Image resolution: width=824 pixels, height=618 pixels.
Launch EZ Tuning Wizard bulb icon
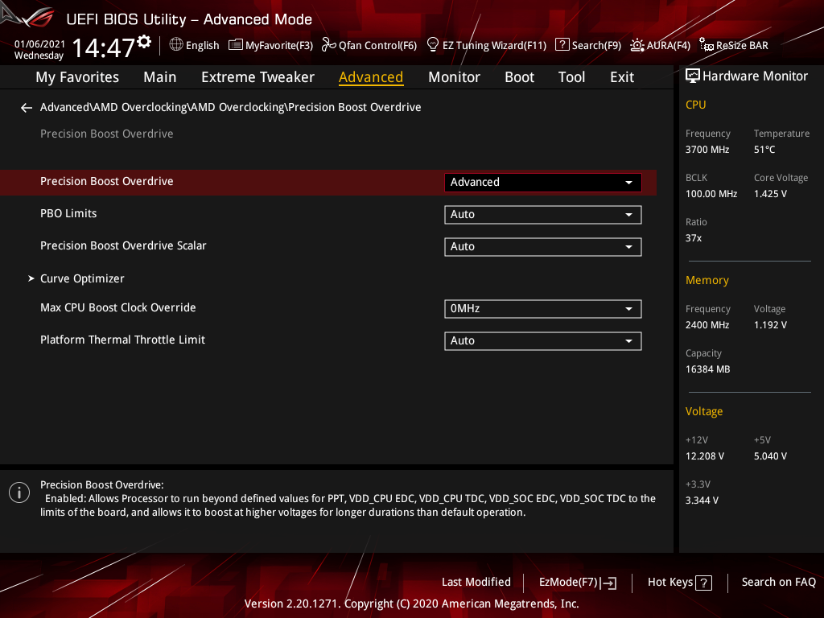pyautogui.click(x=432, y=45)
